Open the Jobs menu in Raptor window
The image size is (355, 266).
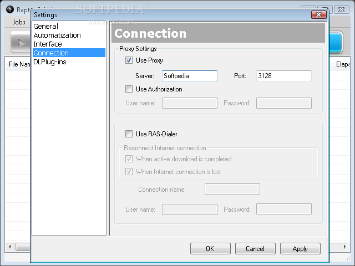[x=19, y=22]
